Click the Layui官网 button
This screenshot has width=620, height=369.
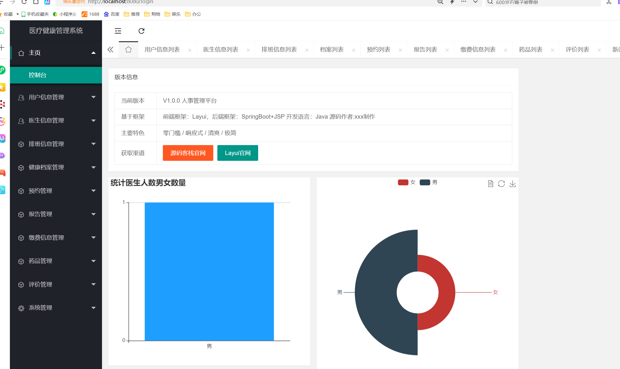[x=237, y=153]
